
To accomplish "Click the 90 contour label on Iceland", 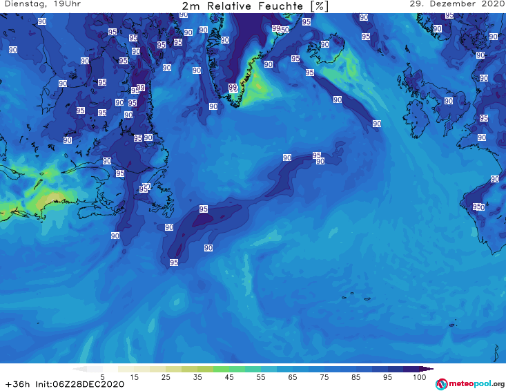I will point(324,44).
